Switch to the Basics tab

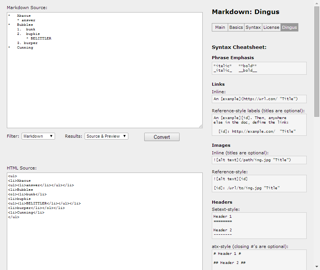(236, 27)
